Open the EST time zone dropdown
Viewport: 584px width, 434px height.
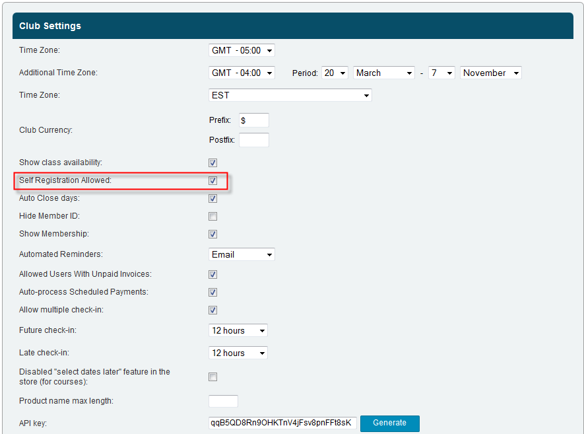click(x=290, y=95)
